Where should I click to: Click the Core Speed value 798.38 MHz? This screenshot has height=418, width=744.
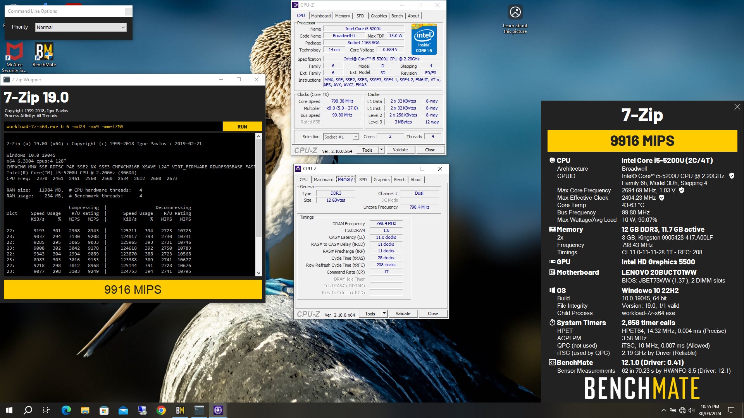pyautogui.click(x=342, y=101)
